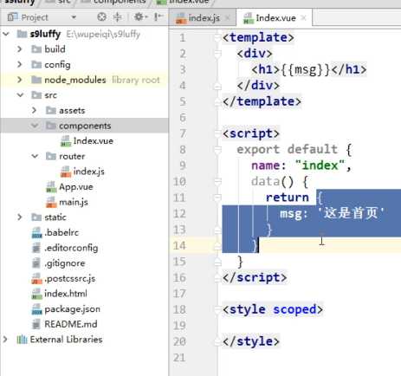The image size is (401, 376).
Task: Select the static folder icon
Action: point(36,217)
